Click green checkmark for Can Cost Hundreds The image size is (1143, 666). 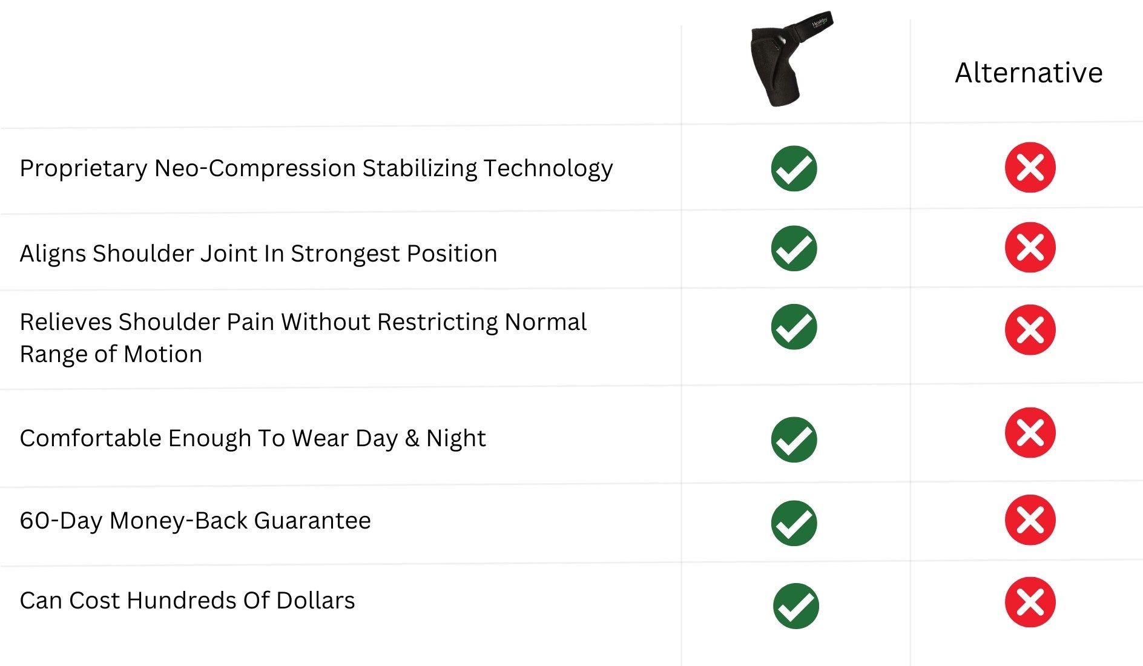click(795, 605)
